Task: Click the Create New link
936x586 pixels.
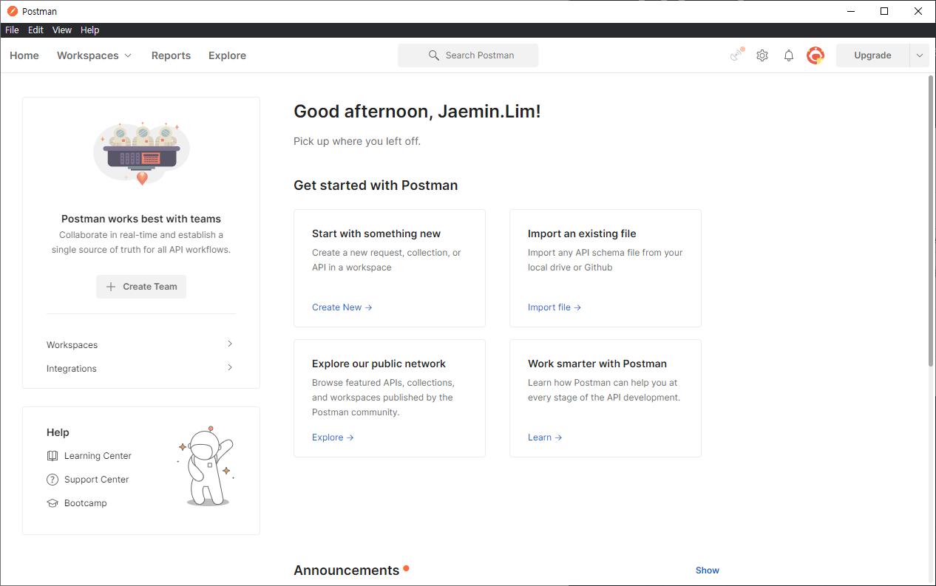Action: (x=342, y=307)
